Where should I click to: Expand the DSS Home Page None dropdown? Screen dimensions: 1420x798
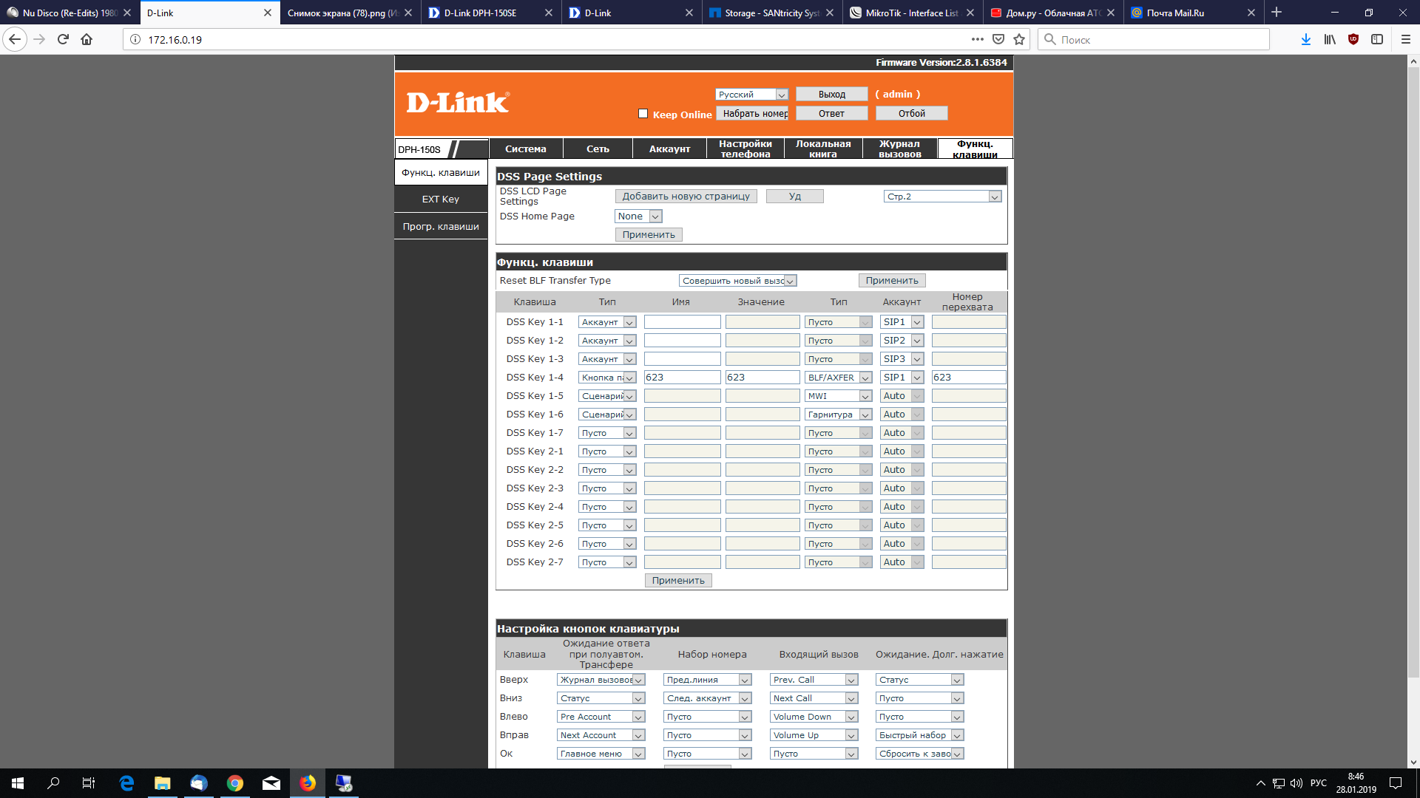click(x=638, y=216)
